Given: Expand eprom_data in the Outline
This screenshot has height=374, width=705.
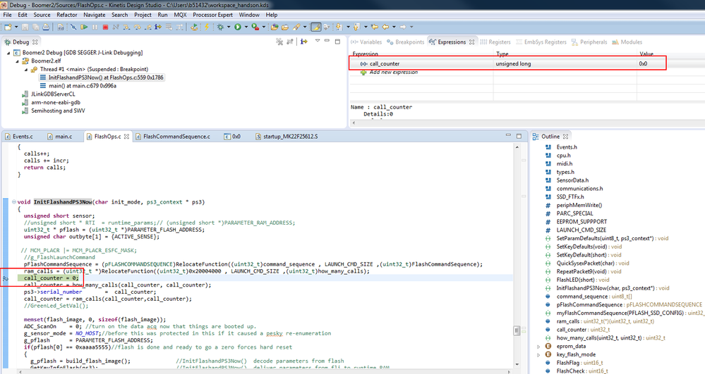Looking at the screenshot, I should click(538, 347).
